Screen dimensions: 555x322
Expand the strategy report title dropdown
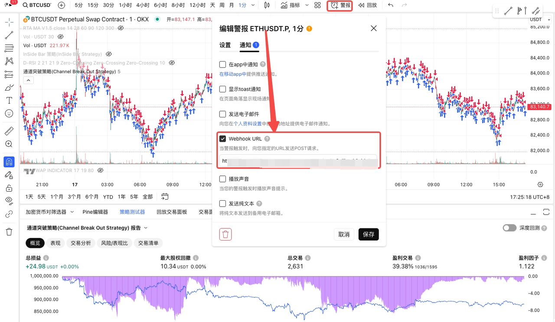[146, 228]
